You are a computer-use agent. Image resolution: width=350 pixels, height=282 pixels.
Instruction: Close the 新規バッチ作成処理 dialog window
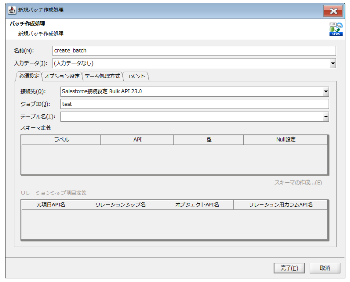pyautogui.click(x=333, y=10)
